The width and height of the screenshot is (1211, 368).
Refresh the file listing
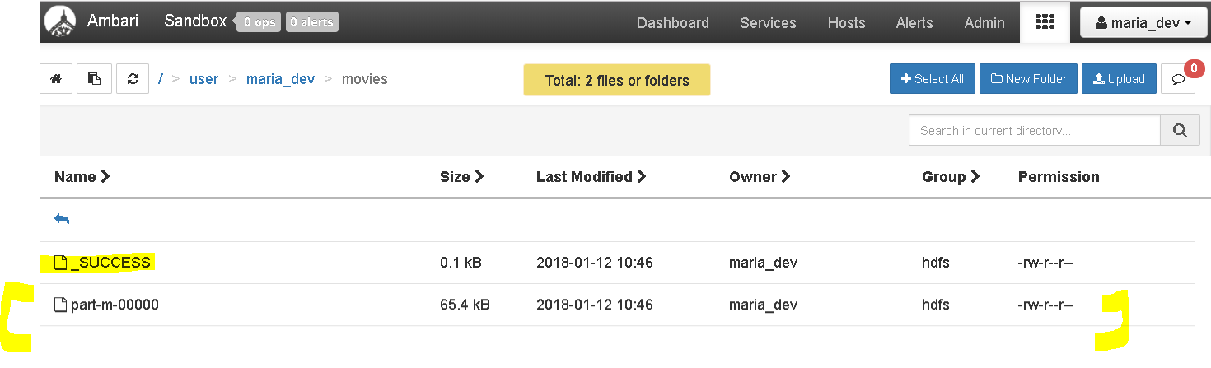[133, 79]
